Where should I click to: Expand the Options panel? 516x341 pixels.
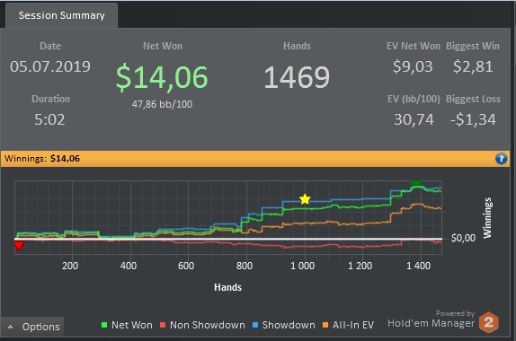(32, 327)
